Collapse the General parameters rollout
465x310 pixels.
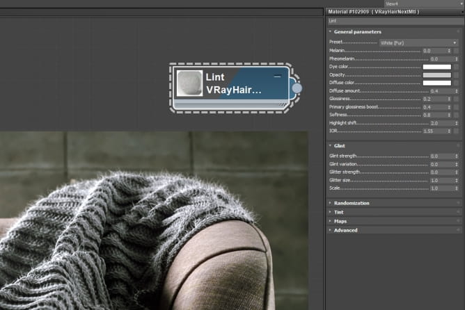tap(357, 32)
